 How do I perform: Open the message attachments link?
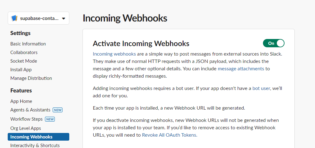(x=241, y=69)
